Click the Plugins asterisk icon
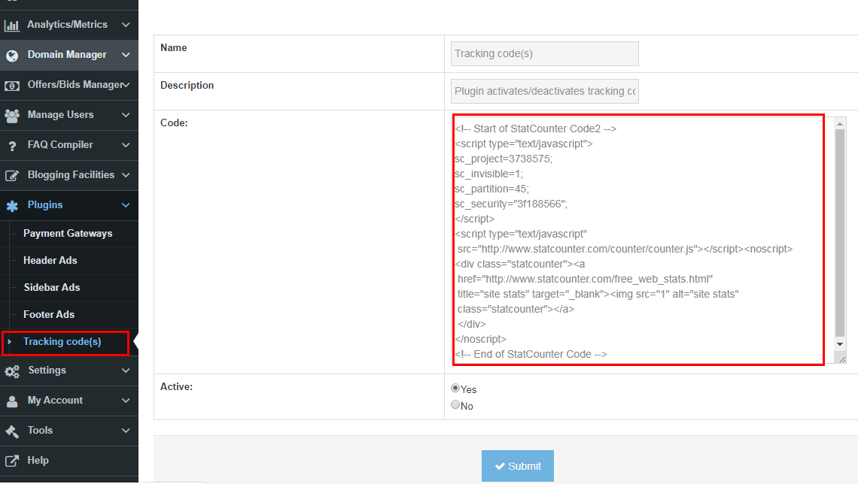The width and height of the screenshot is (858, 484). click(x=12, y=206)
